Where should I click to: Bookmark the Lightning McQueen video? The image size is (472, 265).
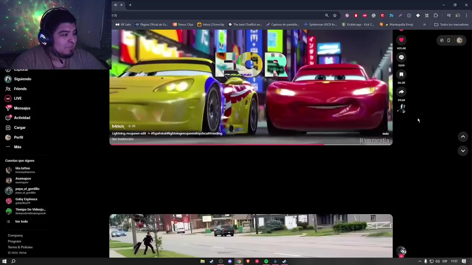tap(401, 74)
